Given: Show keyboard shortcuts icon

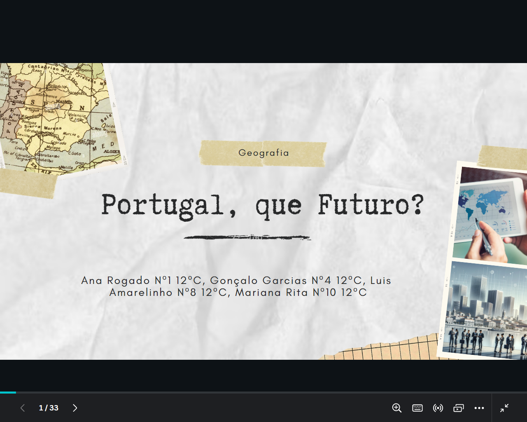Looking at the screenshot, I should (417, 408).
